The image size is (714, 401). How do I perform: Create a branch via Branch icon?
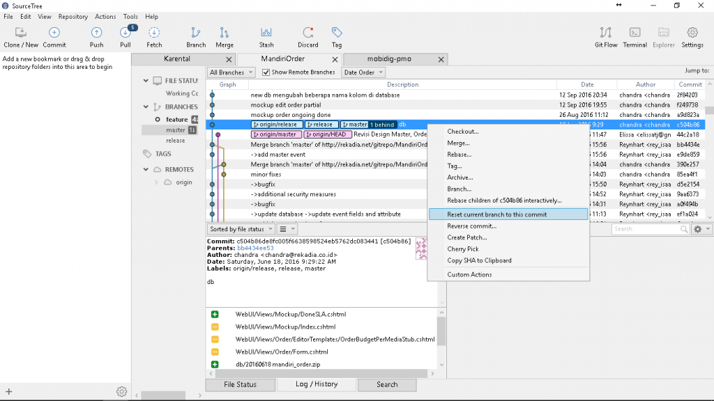pyautogui.click(x=196, y=37)
